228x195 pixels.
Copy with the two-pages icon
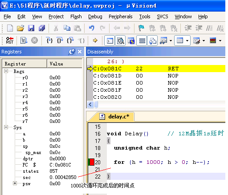click(x=67, y=28)
